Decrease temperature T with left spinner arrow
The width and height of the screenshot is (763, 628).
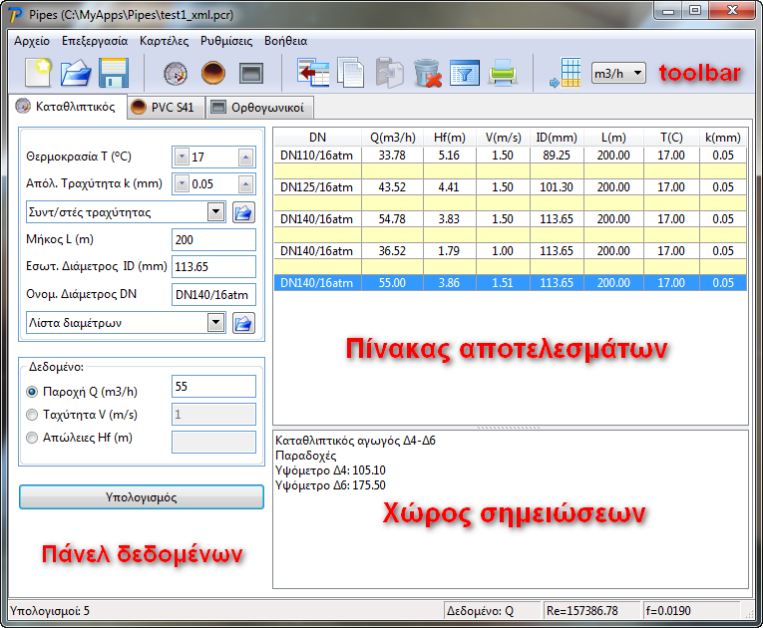(x=182, y=157)
